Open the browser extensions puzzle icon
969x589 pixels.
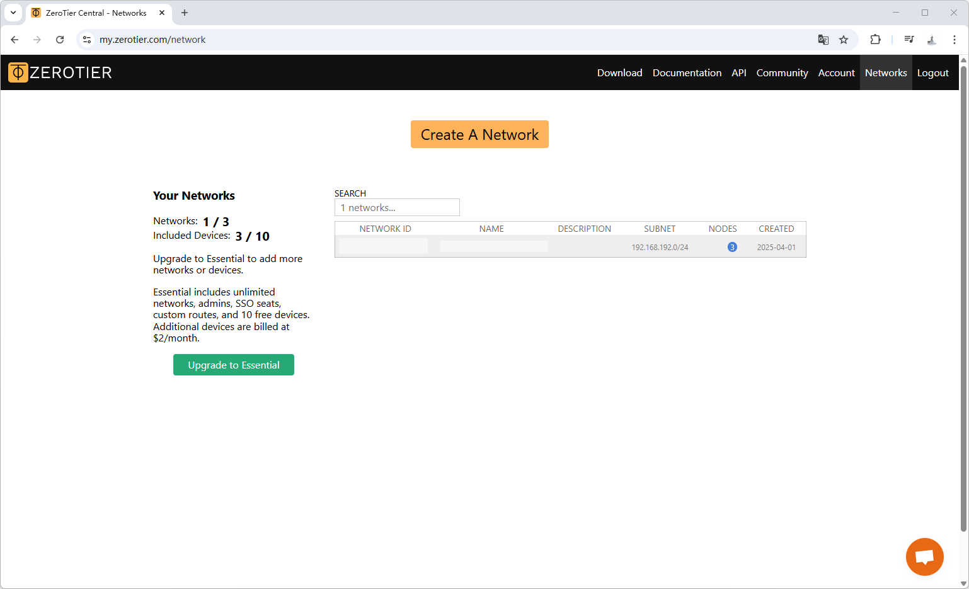click(x=875, y=40)
